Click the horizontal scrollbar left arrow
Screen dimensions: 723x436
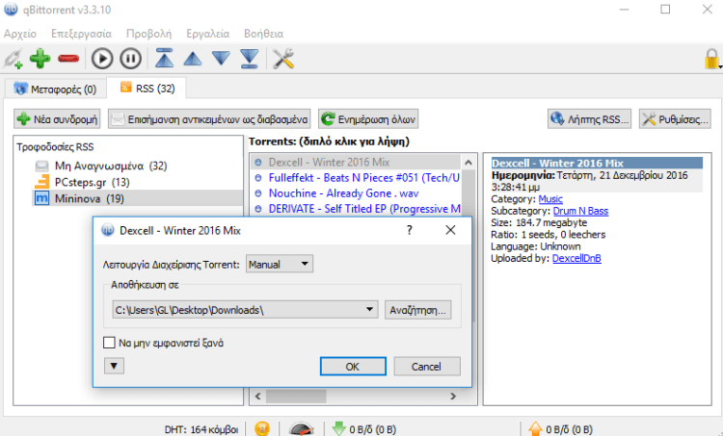pos(257,396)
